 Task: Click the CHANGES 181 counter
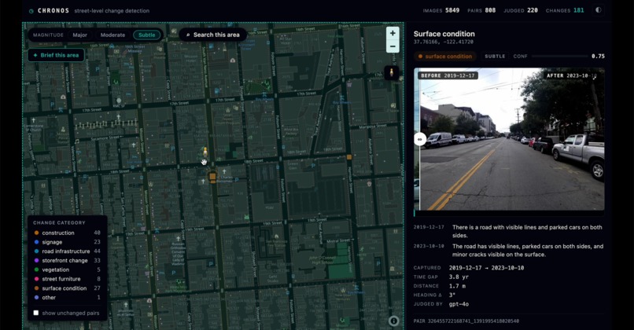pyautogui.click(x=565, y=10)
